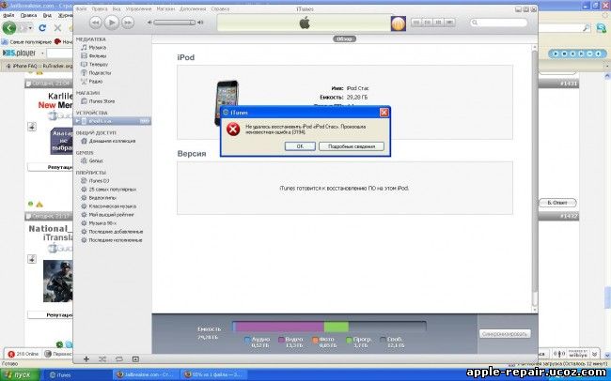Click the browser green Back button

click(x=9, y=28)
